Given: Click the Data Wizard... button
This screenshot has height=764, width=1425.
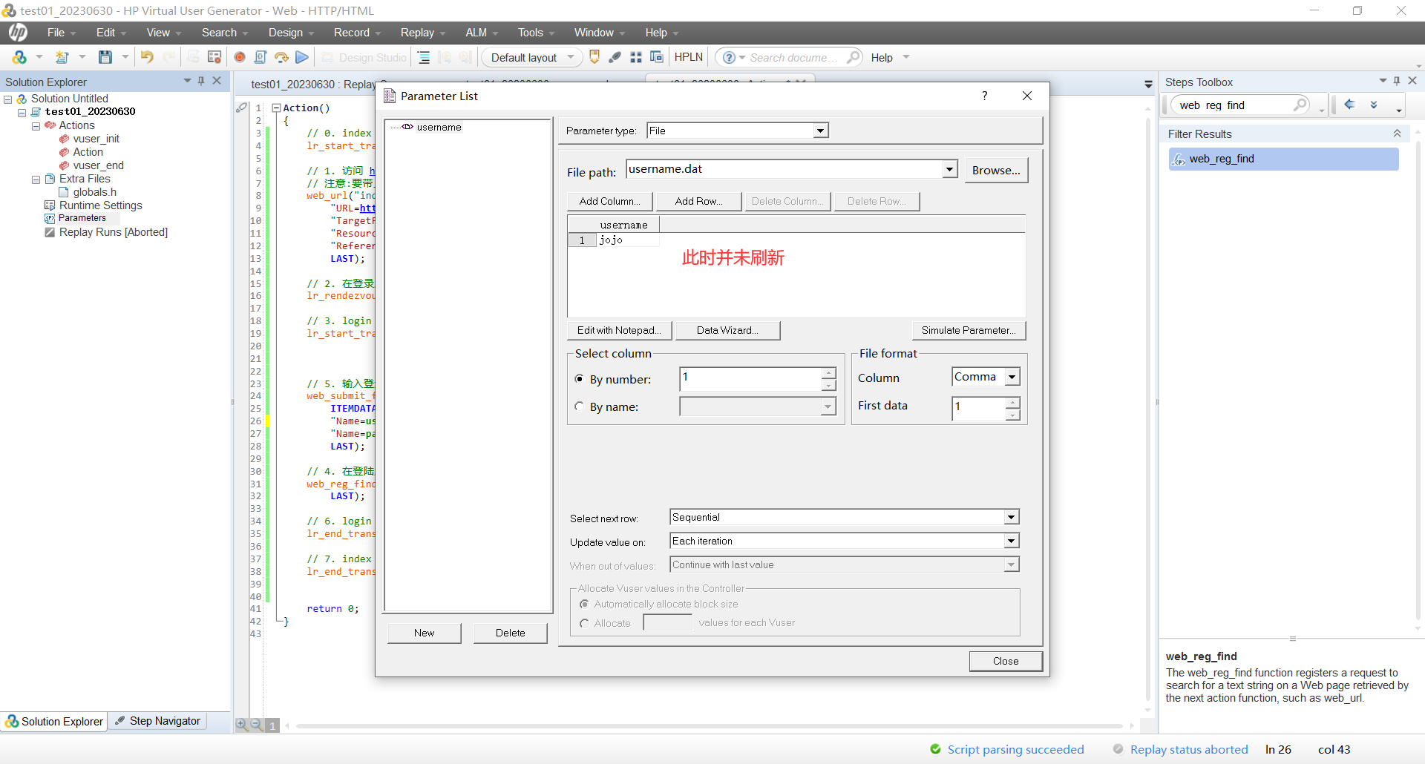Looking at the screenshot, I should click(727, 330).
